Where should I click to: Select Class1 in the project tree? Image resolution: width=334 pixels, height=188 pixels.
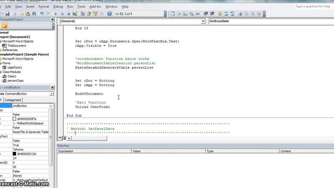point(11,76)
